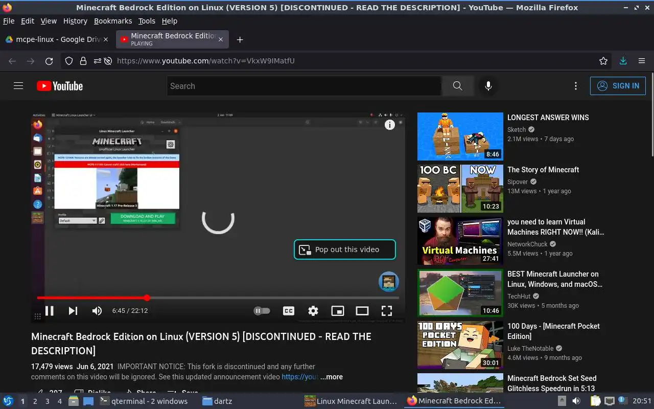Enter fullscreen mode

tap(387, 310)
